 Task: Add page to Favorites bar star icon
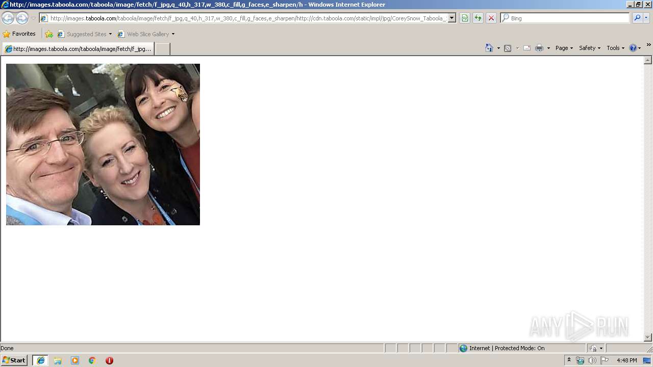click(49, 34)
